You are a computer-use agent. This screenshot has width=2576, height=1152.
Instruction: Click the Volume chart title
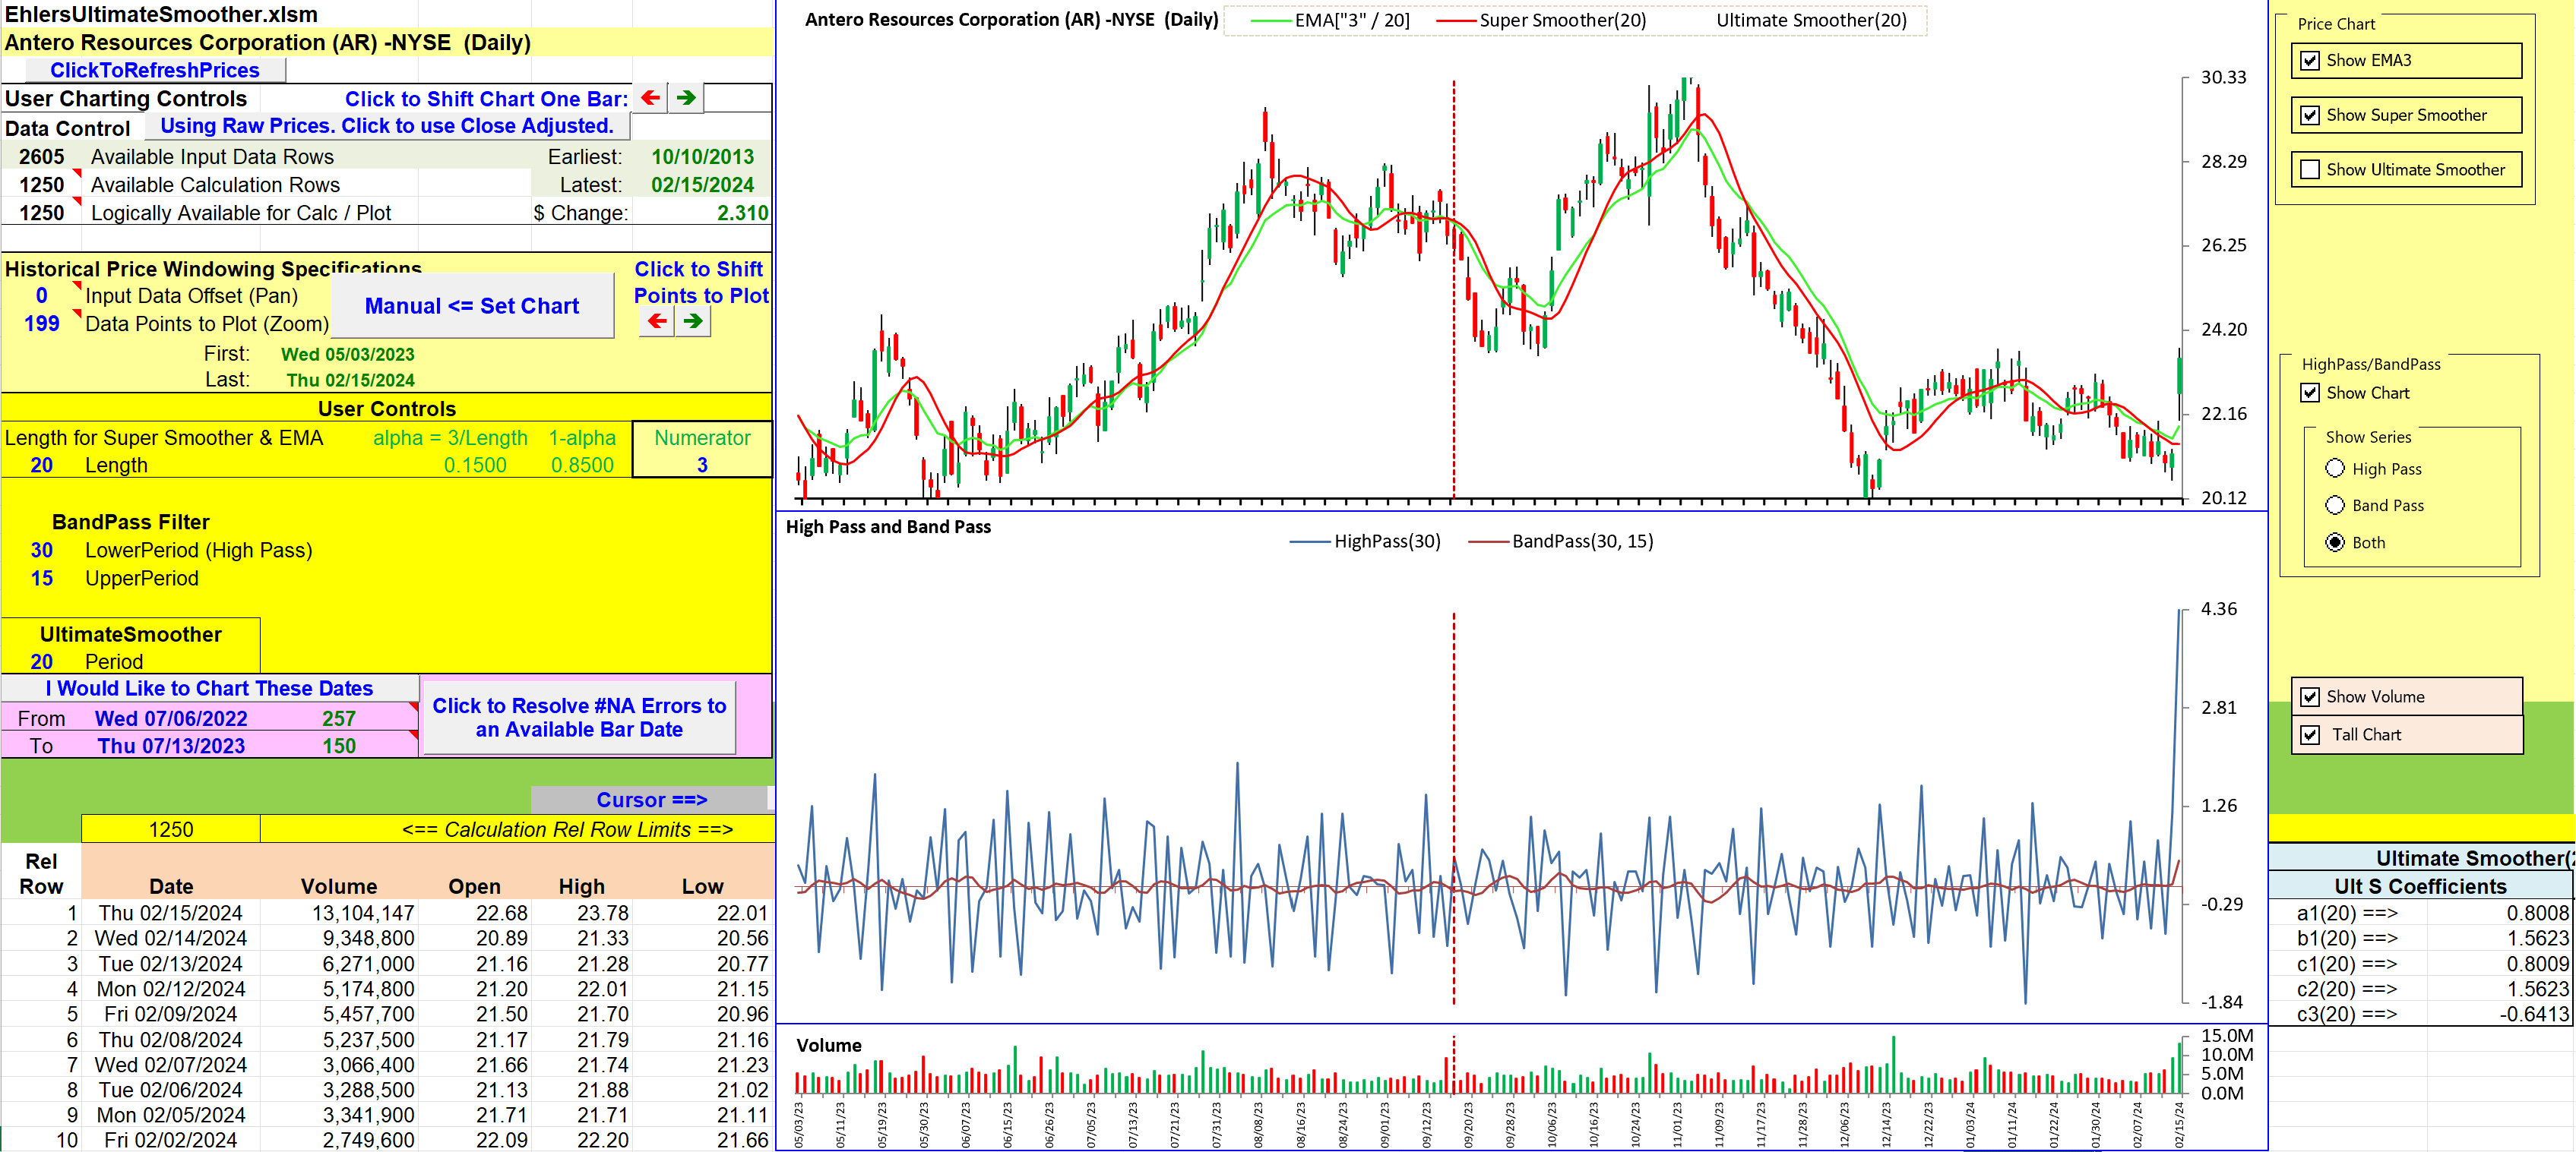pos(829,1046)
